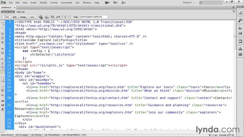Open the Extend Dreamweaver gear dropdown
Screen dimensions: 244x137
click(115, 3)
